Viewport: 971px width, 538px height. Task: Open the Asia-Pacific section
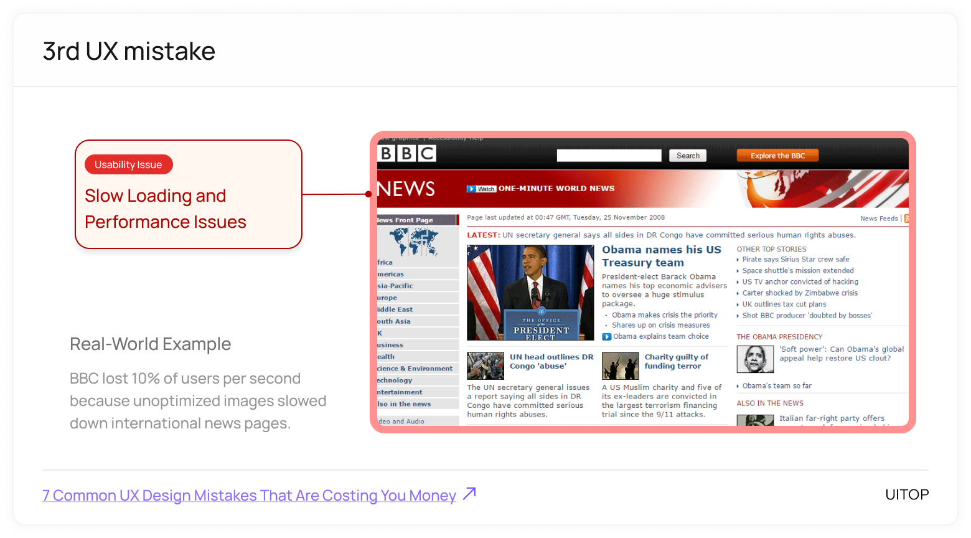(418, 286)
